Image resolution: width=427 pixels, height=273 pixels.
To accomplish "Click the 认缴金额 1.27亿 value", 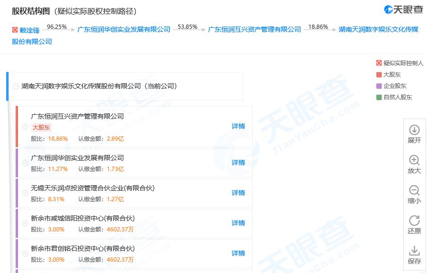I will pyautogui.click(x=115, y=199).
